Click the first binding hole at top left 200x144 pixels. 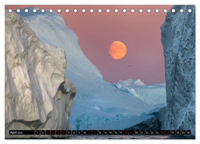coord(10,11)
